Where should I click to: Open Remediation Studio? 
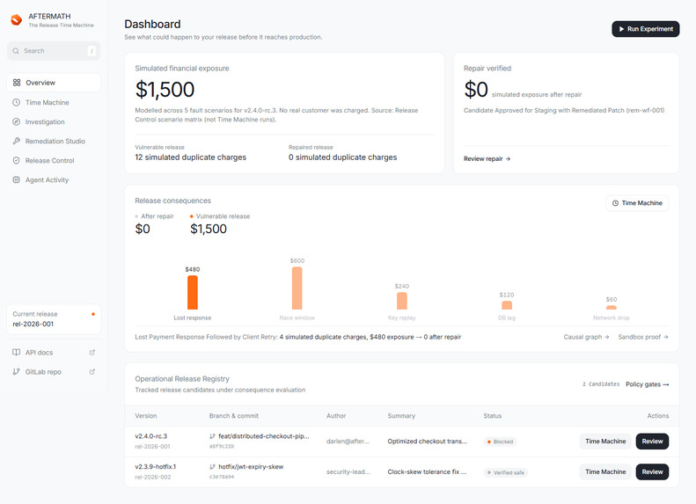(x=54, y=141)
